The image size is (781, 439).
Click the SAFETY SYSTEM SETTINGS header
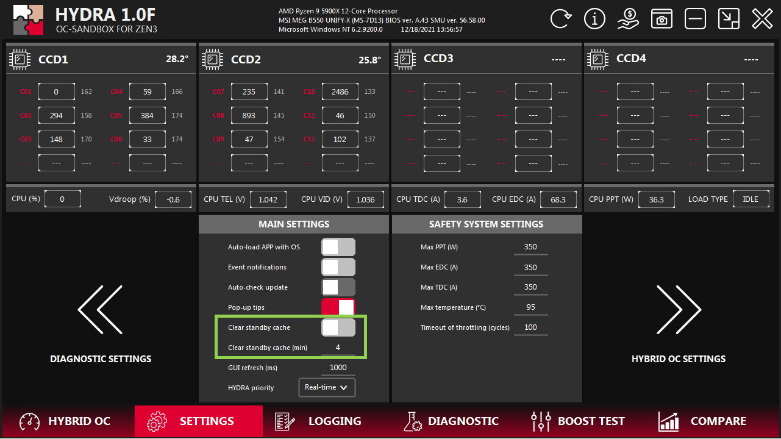coord(487,224)
